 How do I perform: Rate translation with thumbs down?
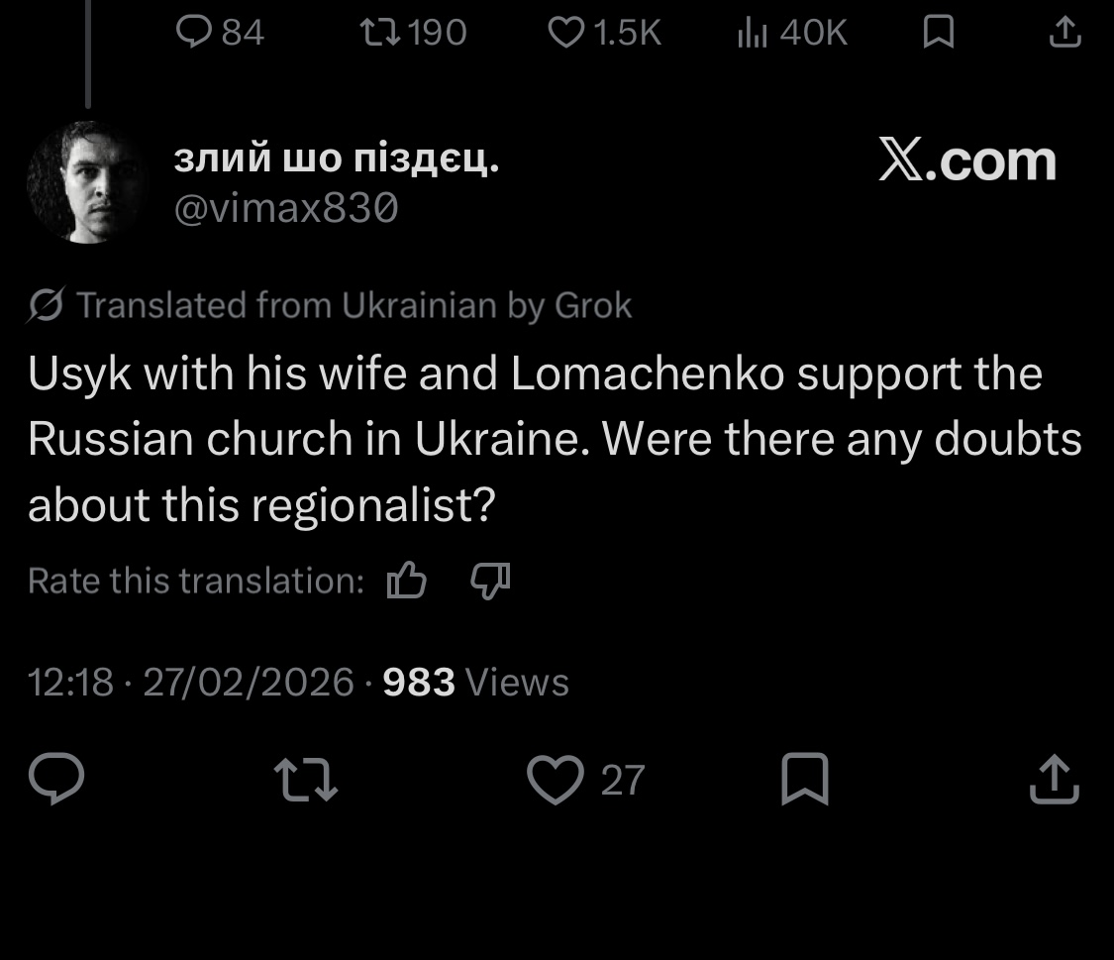[x=489, y=581]
